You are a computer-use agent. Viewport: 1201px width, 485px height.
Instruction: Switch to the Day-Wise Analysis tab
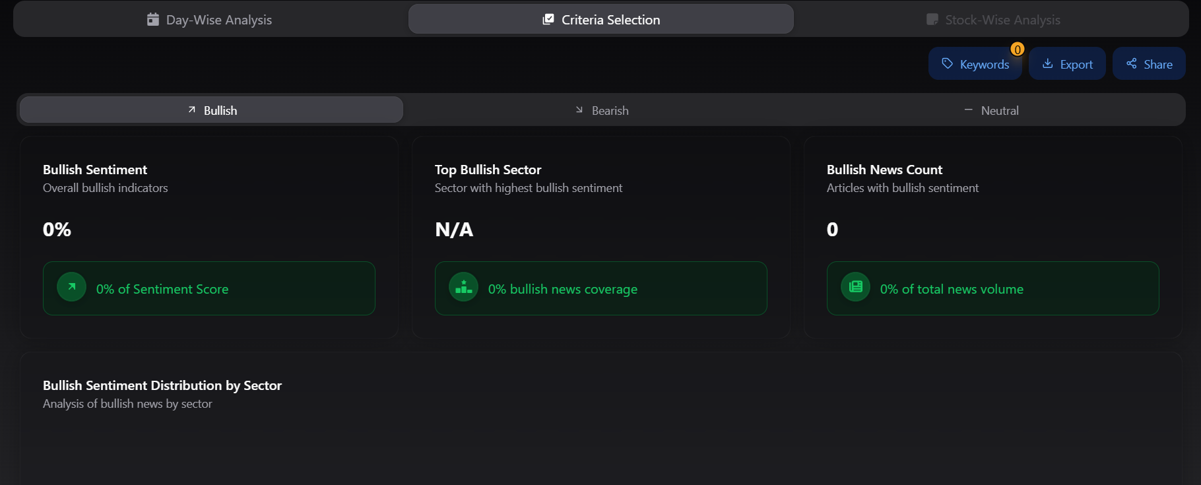pyautogui.click(x=210, y=20)
